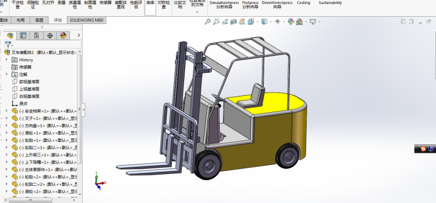Switch to the SOLIDWORKS MBD tab
Screen dimensions: 436x203
click(x=86, y=20)
